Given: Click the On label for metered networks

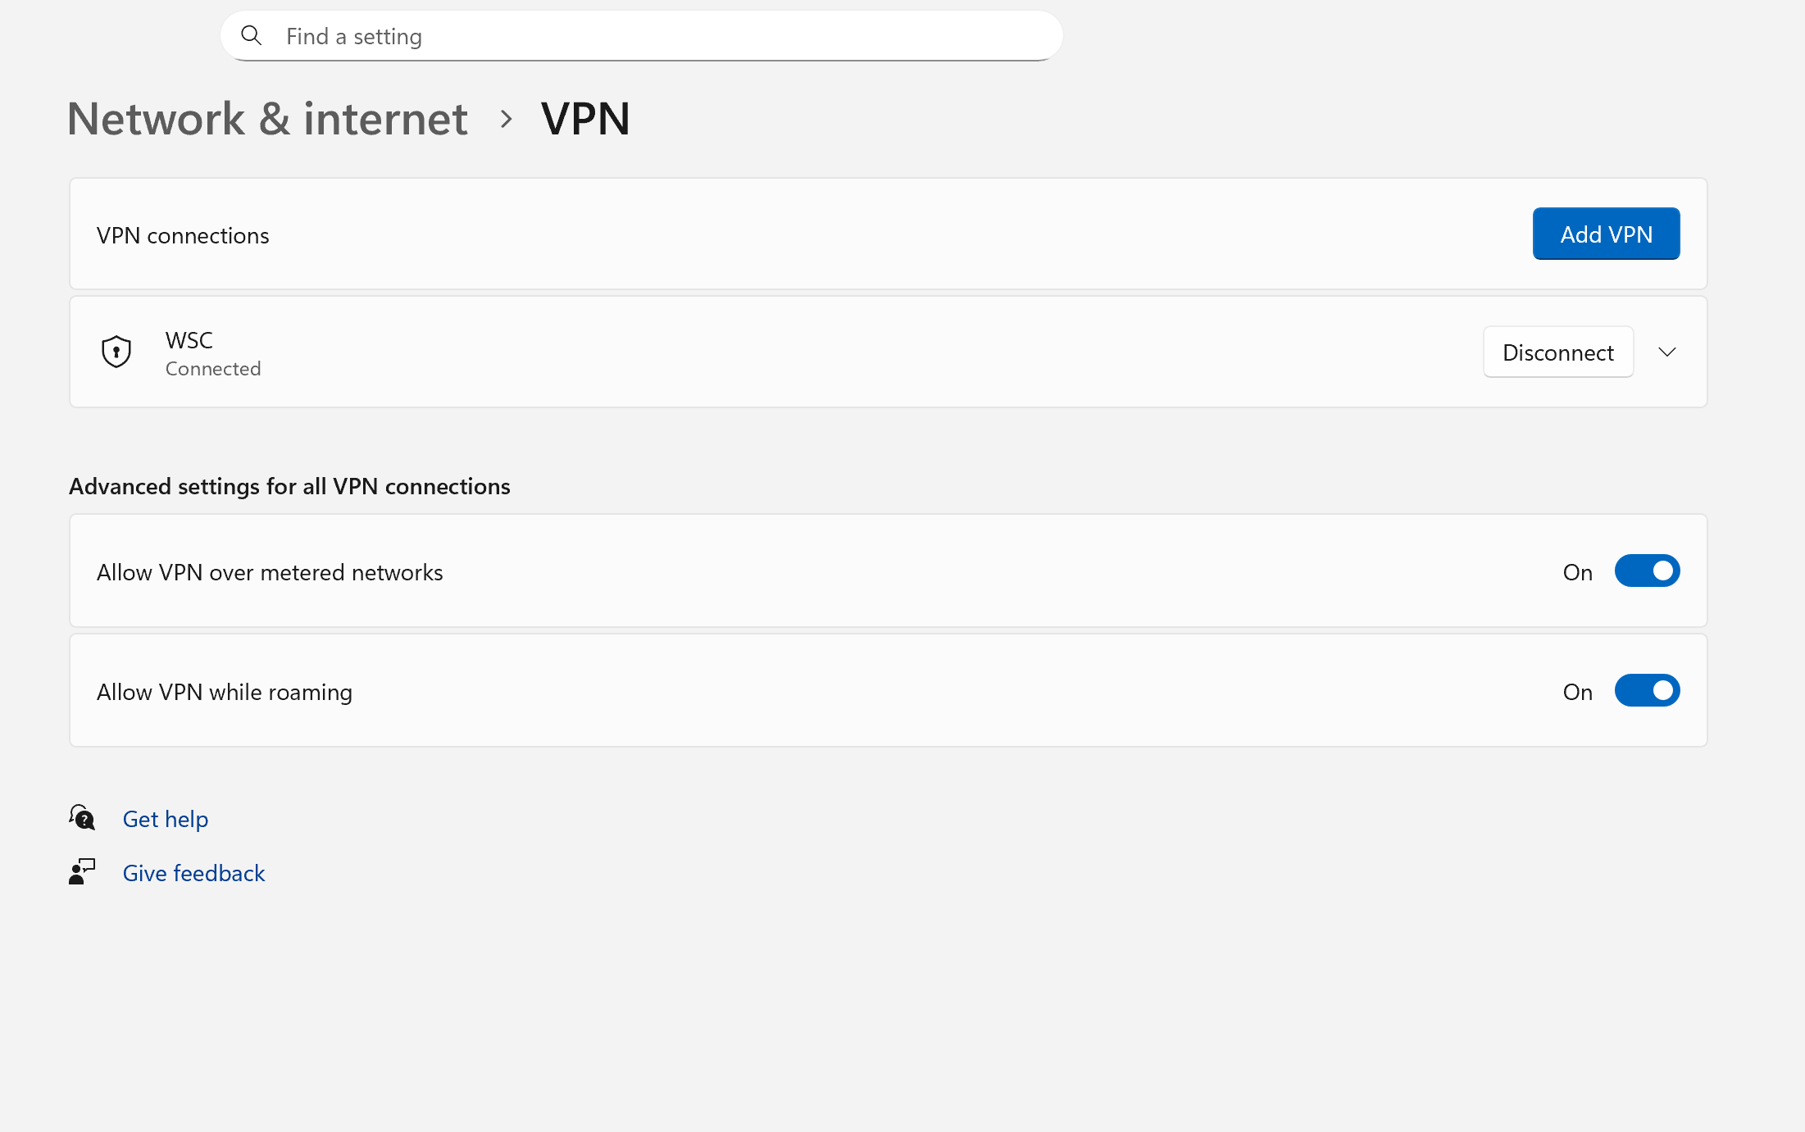Looking at the screenshot, I should 1577,572.
